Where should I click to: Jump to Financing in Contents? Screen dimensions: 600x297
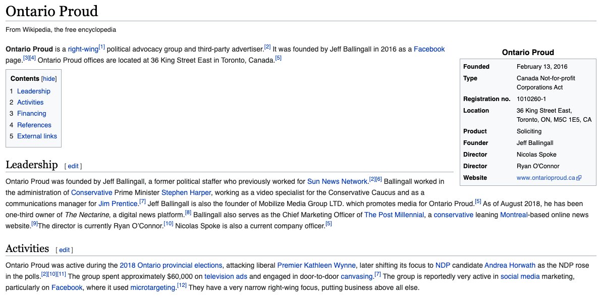31,114
